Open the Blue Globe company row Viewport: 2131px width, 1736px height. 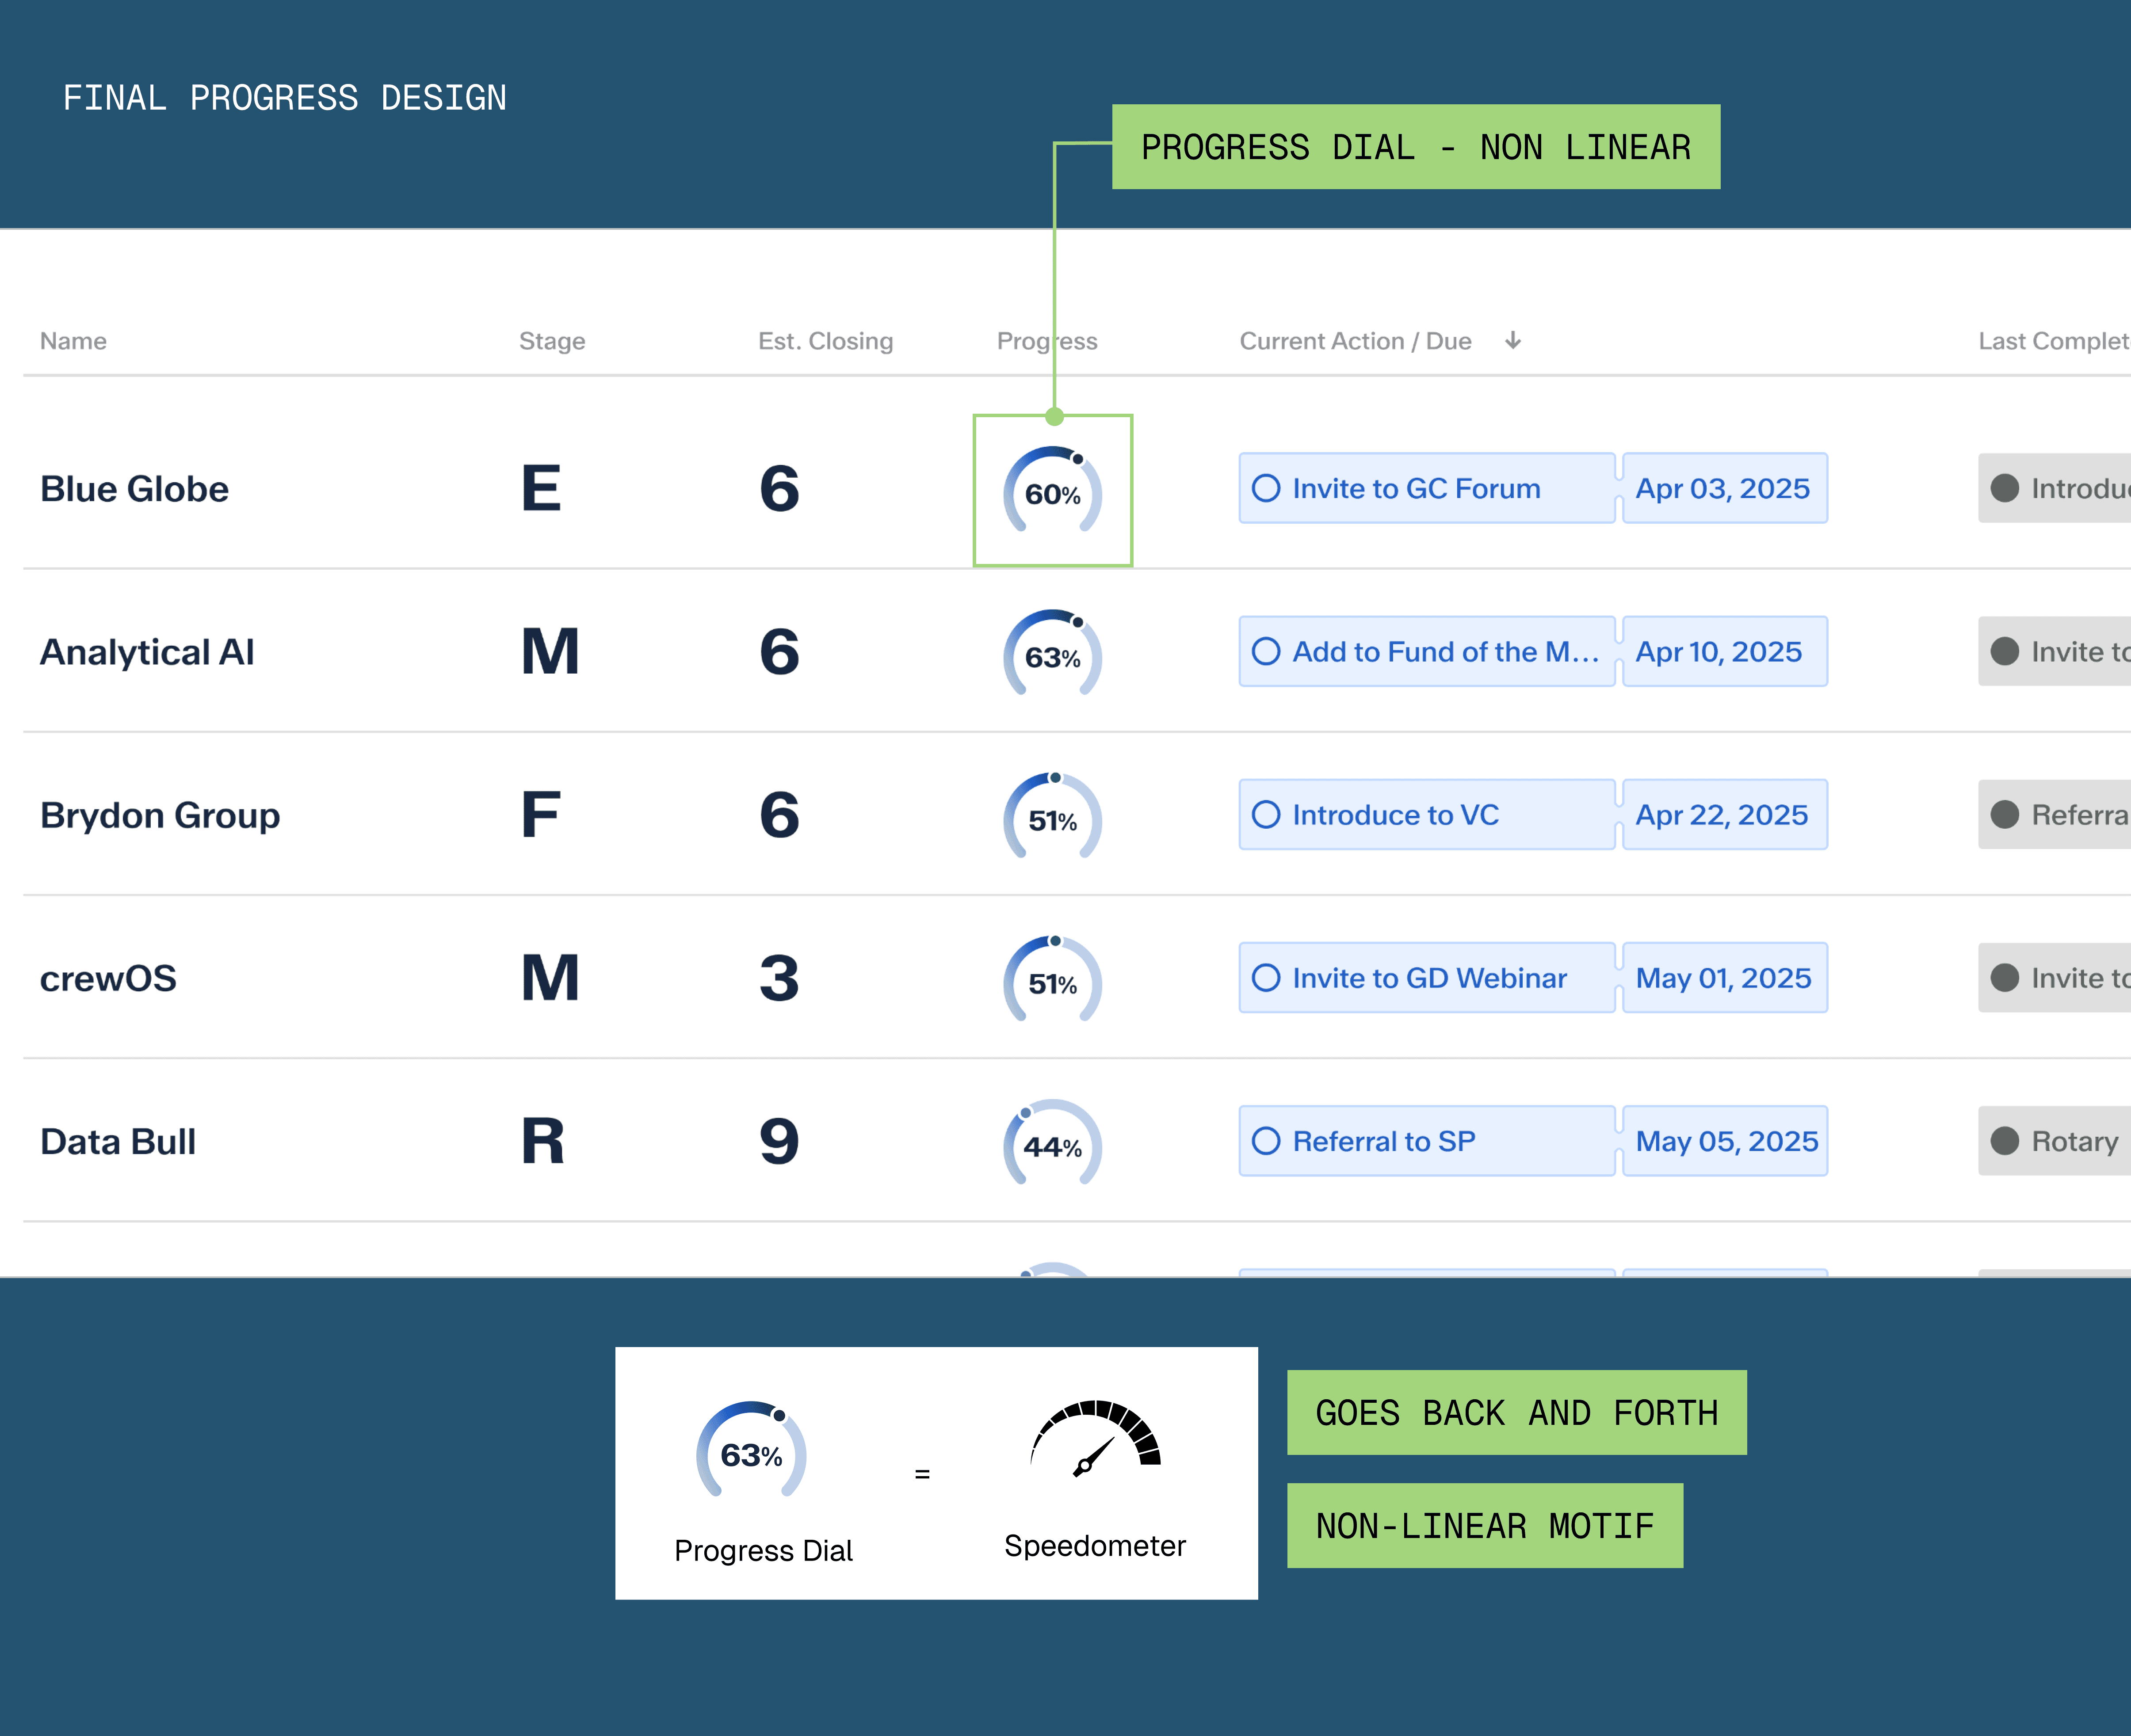(134, 489)
